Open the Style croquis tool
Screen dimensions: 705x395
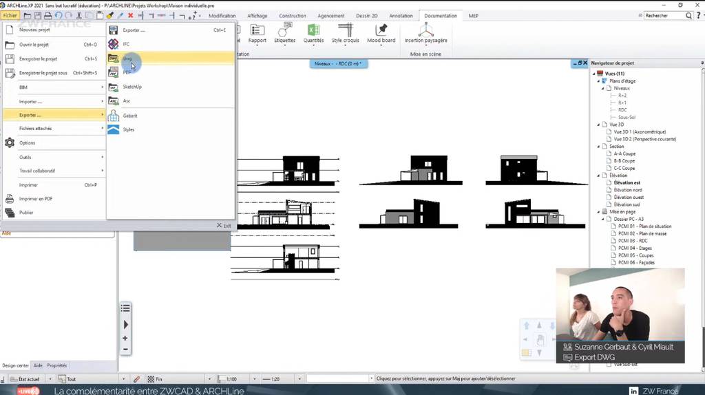tap(346, 34)
